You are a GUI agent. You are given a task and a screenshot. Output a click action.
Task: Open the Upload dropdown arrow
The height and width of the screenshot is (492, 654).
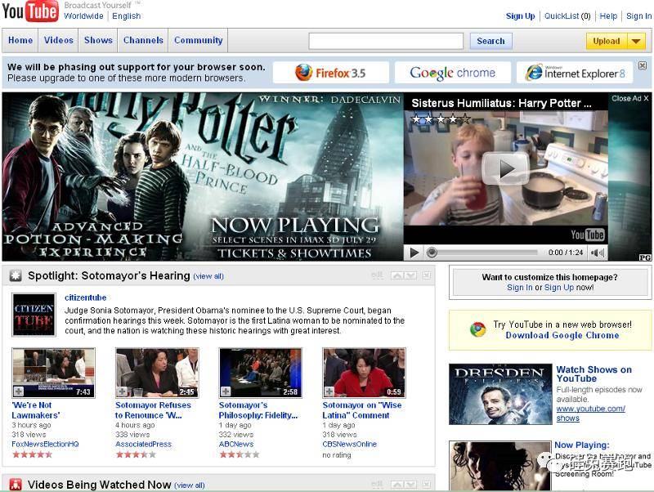[x=636, y=42]
